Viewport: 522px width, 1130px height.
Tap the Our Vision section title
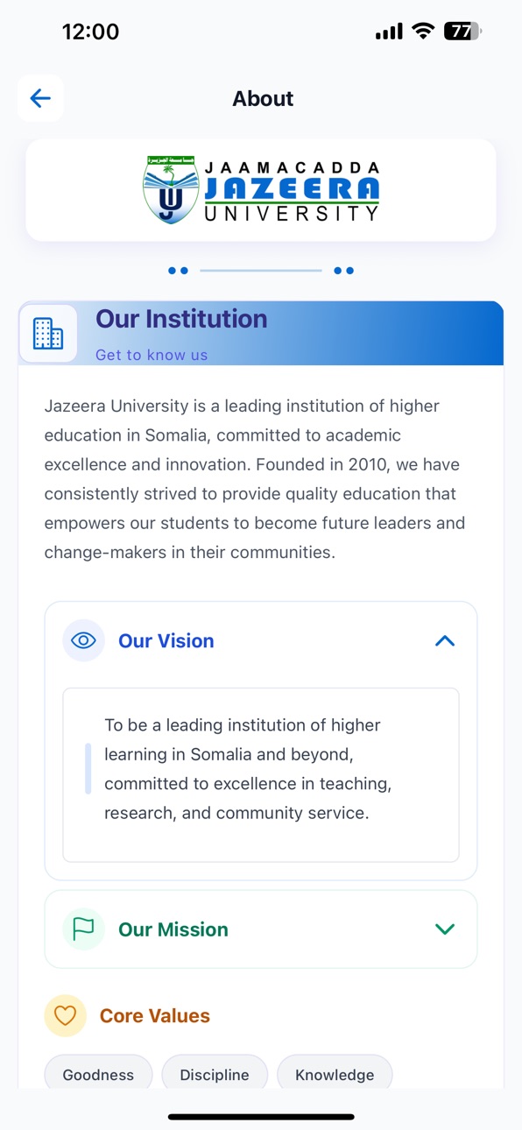click(166, 641)
